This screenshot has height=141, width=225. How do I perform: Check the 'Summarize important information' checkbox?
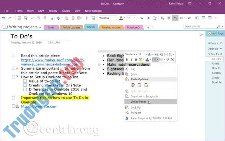13,68
